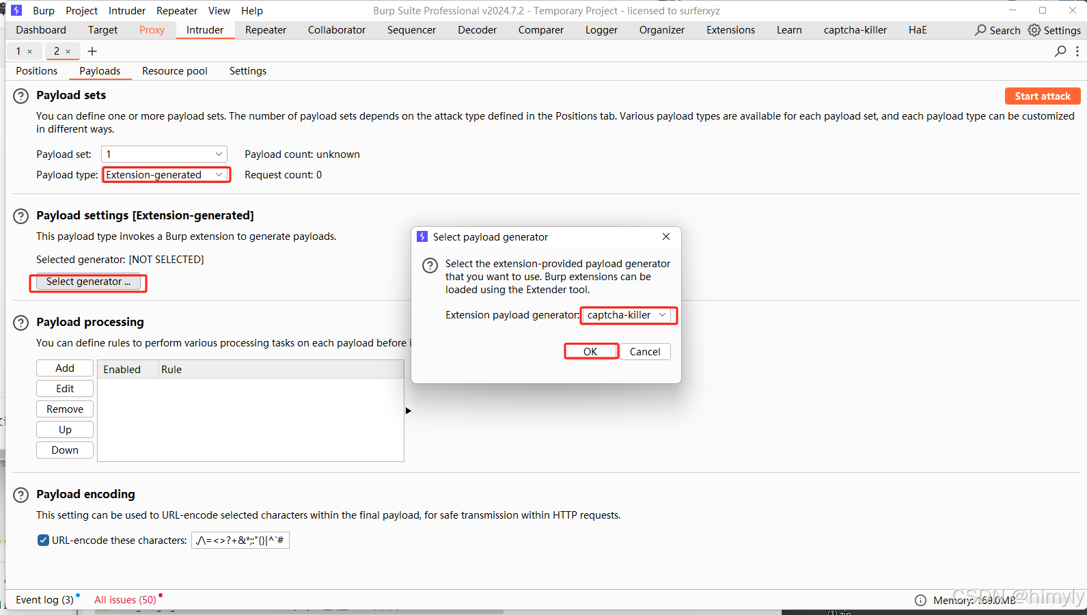Screen dimensions: 1087x615
Task: Click the Start attack button
Action: 1043,96
